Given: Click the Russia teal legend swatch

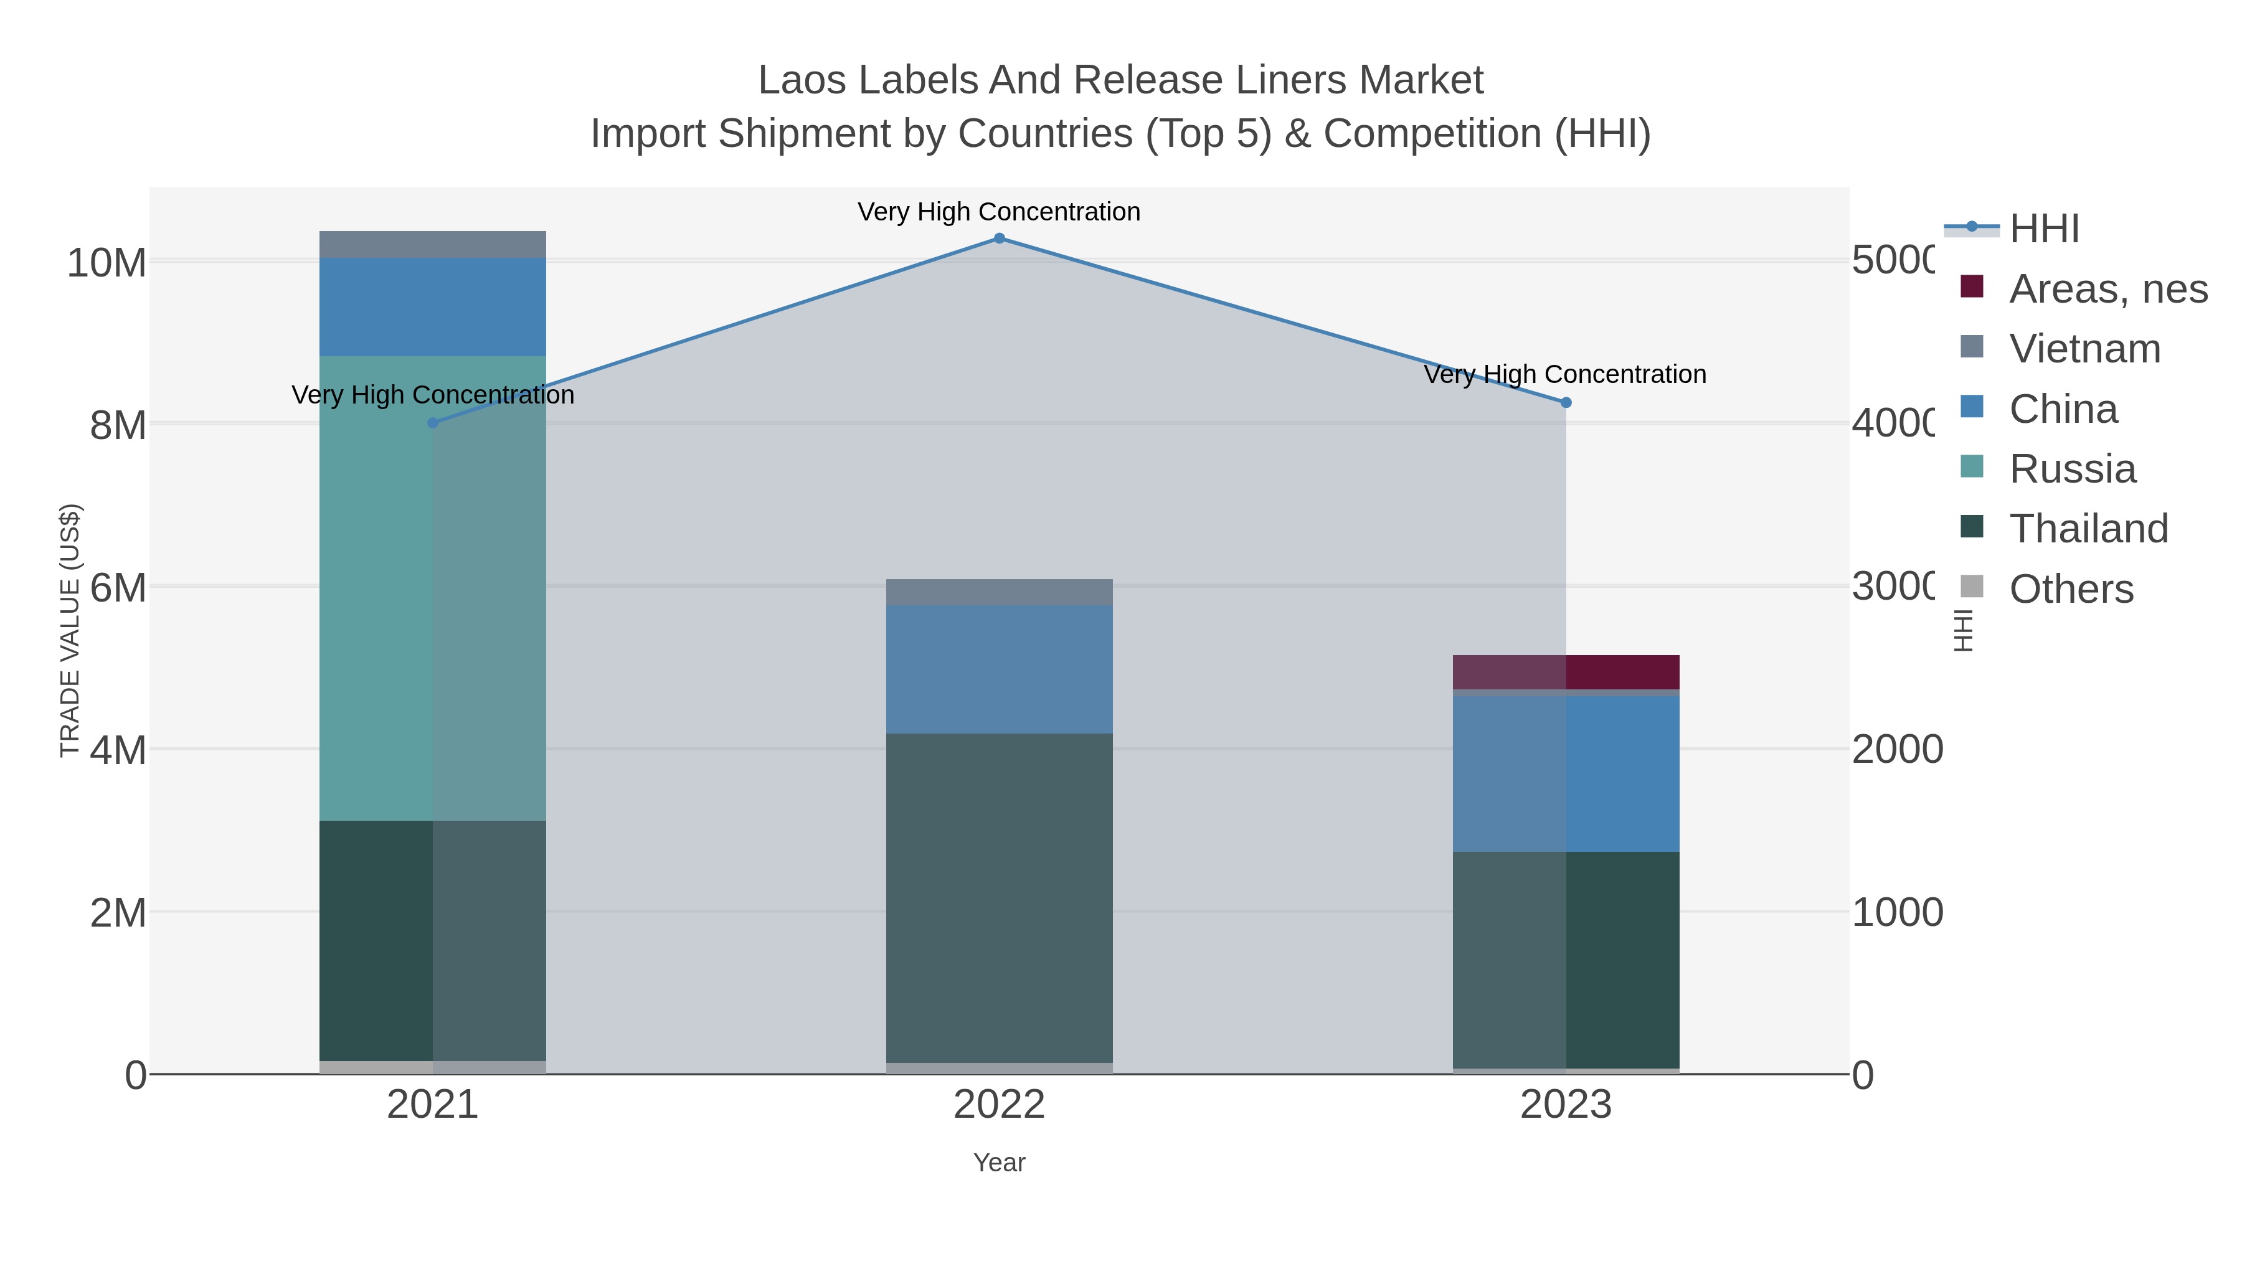Looking at the screenshot, I should [1971, 466].
